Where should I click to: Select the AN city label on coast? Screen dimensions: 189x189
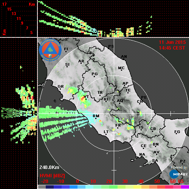pos(124,57)
